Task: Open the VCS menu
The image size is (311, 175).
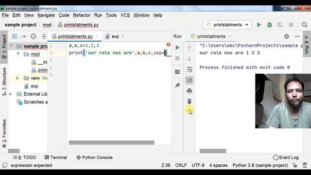Action: point(125,15)
